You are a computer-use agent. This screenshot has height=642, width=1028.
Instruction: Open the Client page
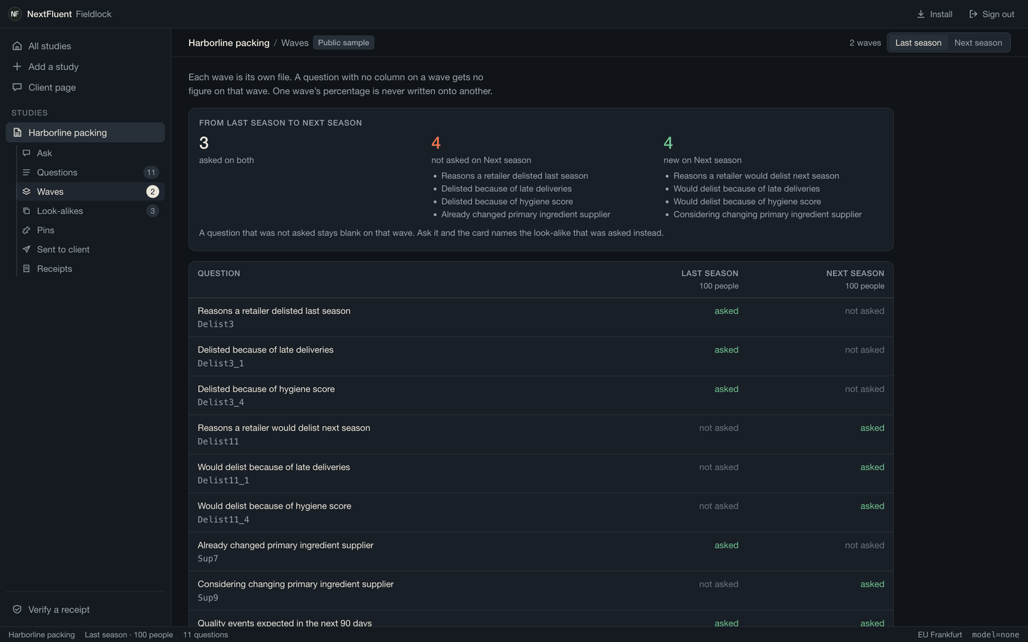tap(86, 88)
